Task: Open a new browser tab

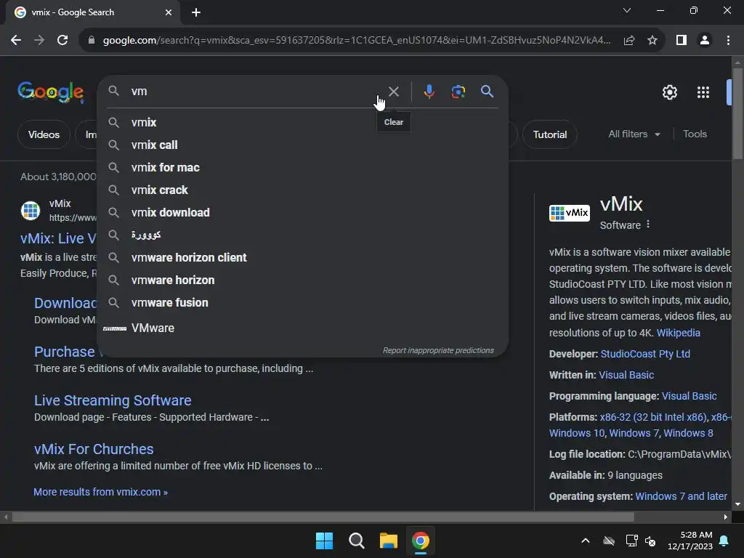Action: (196, 12)
